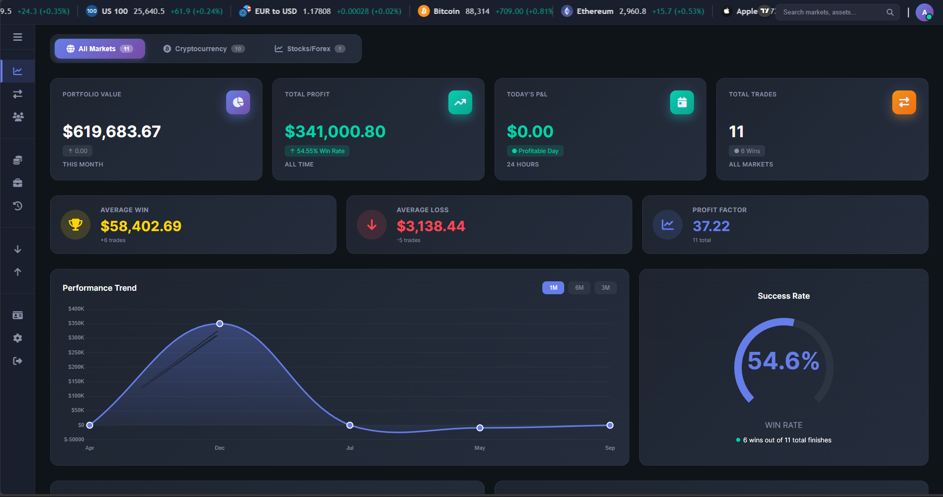This screenshot has height=497, width=943.
Task: Log out using the exit icon
Action: point(17,361)
